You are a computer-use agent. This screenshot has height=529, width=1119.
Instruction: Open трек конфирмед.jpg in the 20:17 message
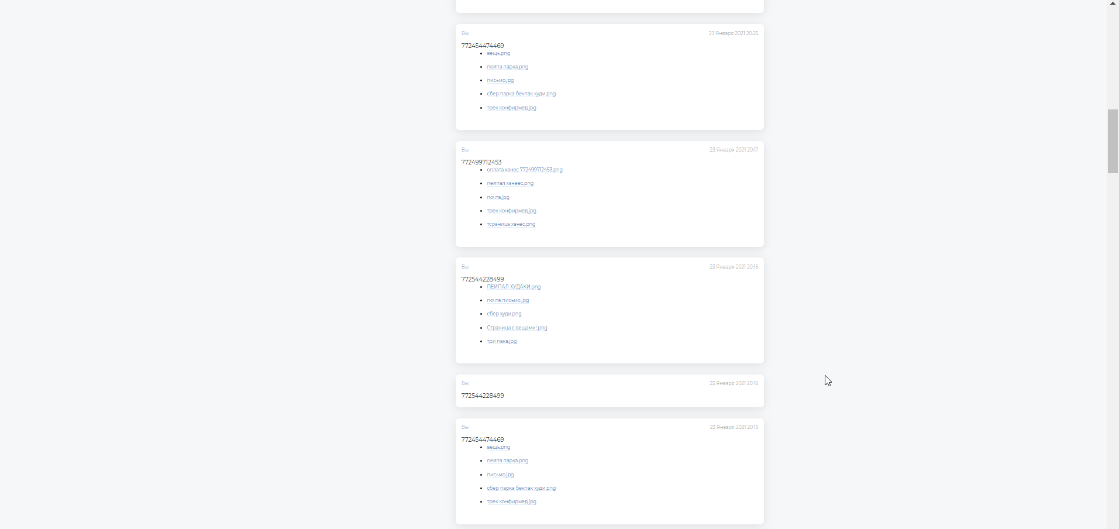tap(511, 211)
